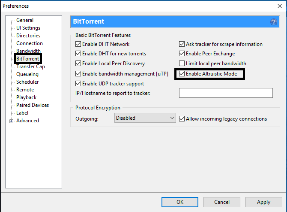Open UI Settings category

[x=28, y=28]
